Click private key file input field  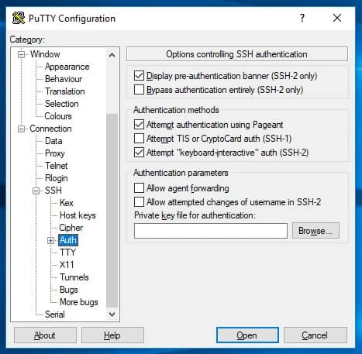tap(211, 231)
